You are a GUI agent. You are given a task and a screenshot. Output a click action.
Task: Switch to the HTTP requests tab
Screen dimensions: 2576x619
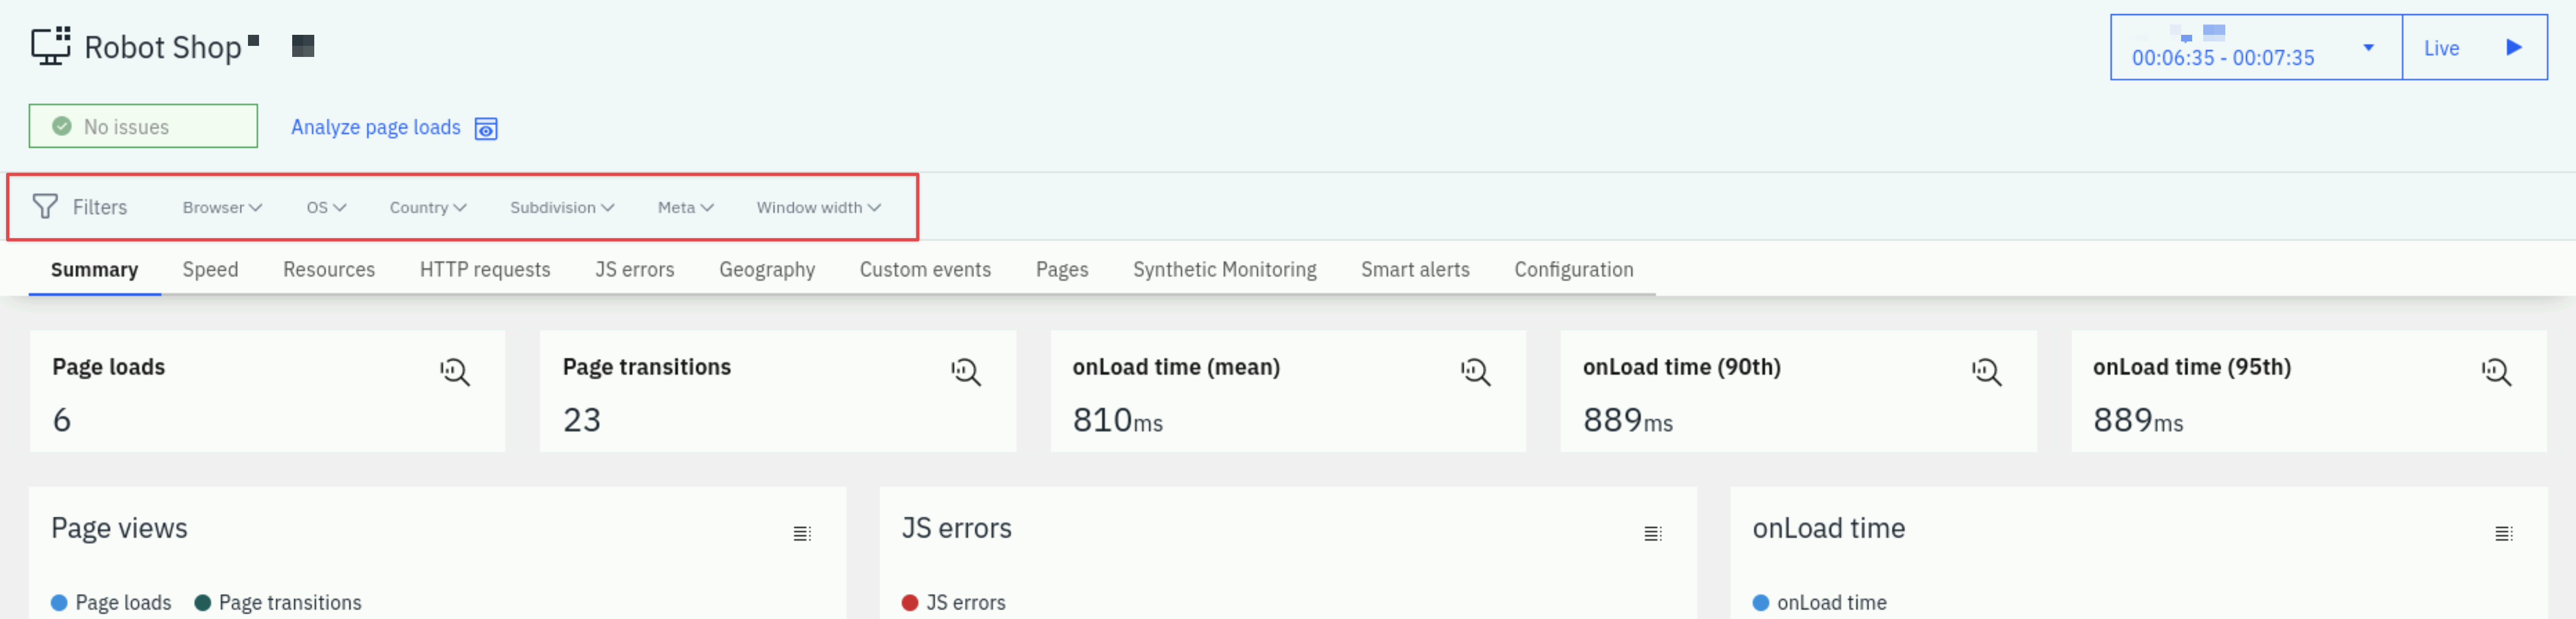(485, 269)
